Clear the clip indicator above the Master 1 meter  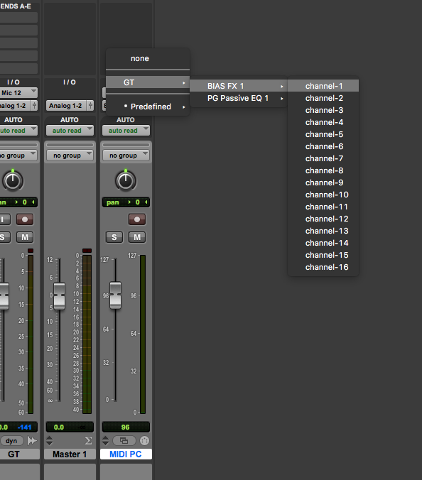point(87,251)
